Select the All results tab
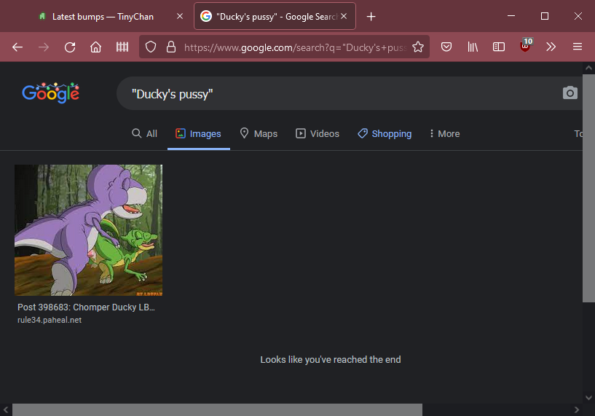Screen dimensions: 595x416 pos(144,133)
